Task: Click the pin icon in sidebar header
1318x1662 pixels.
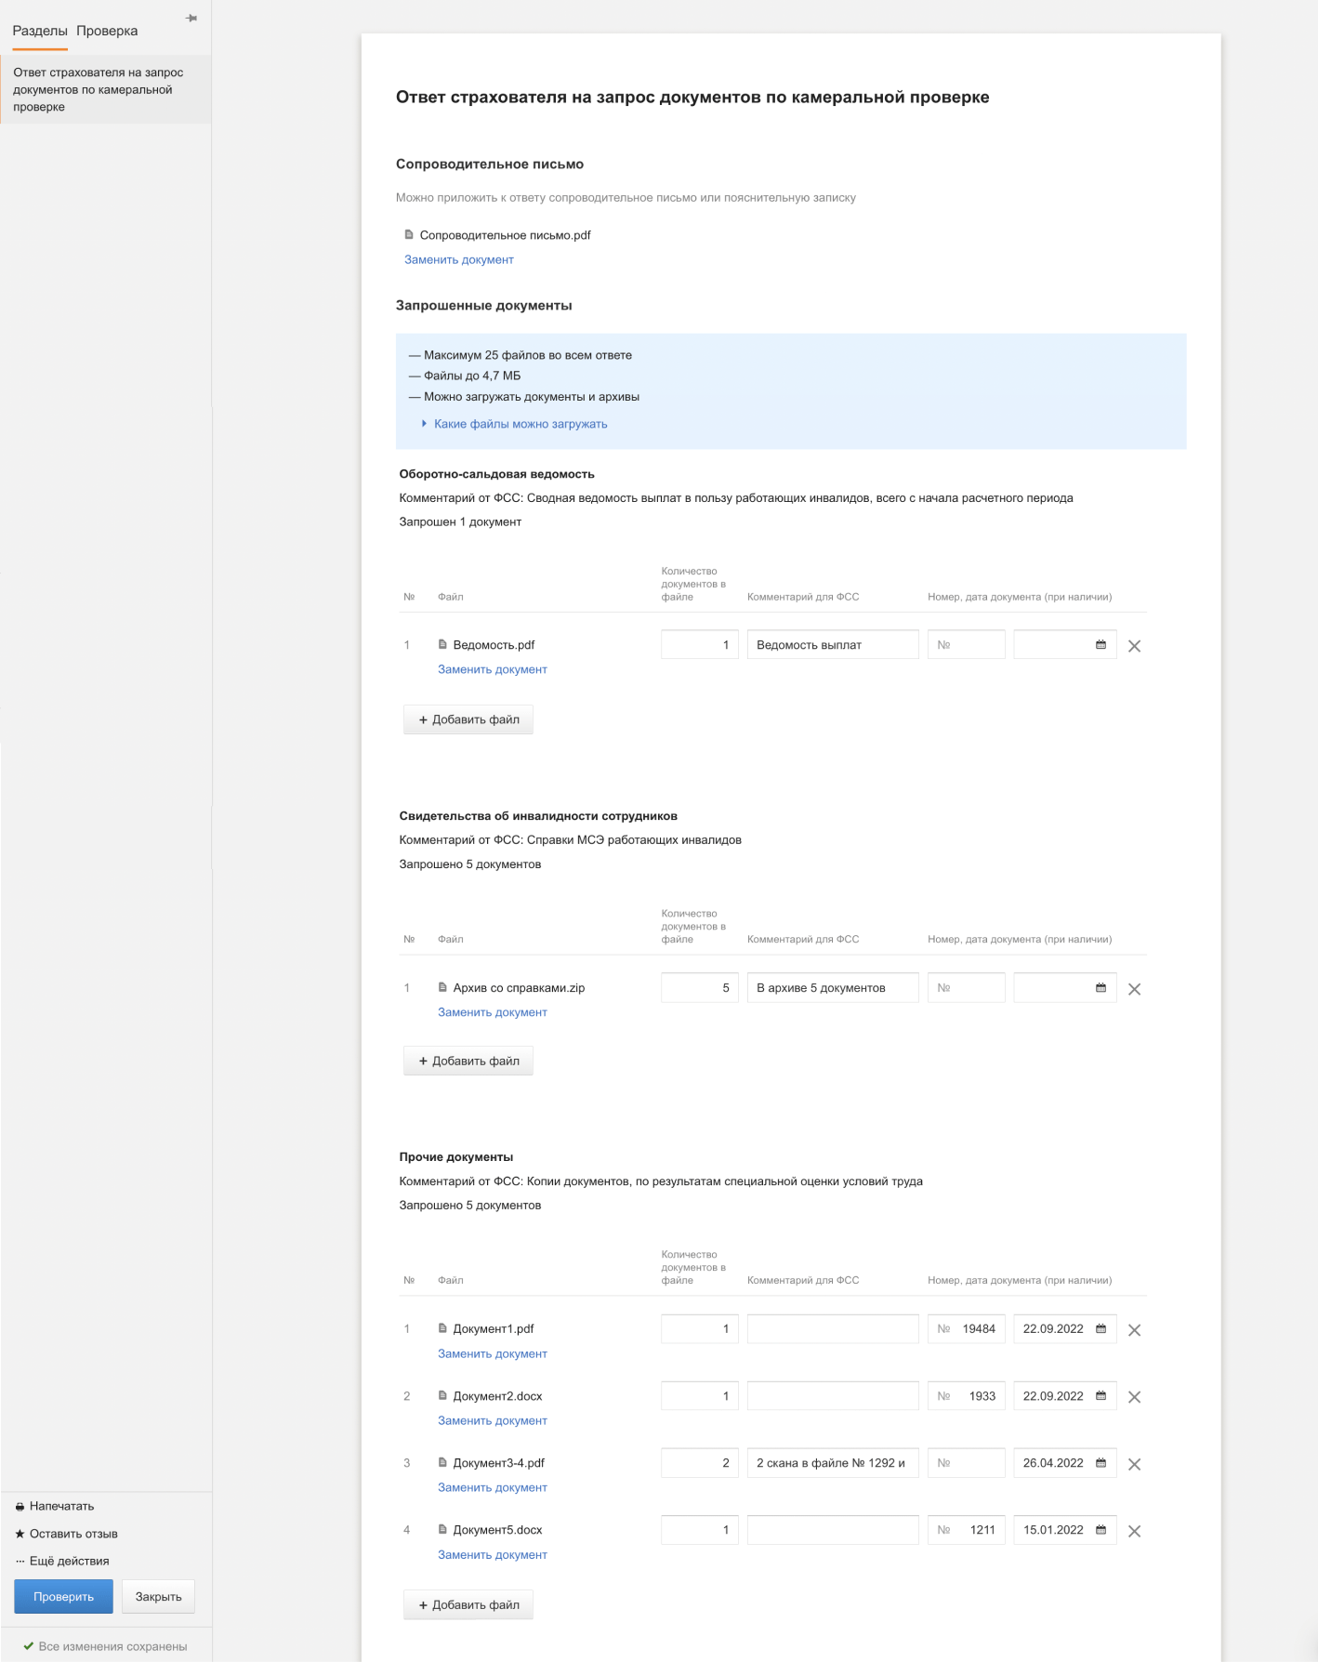Action: coord(191,19)
